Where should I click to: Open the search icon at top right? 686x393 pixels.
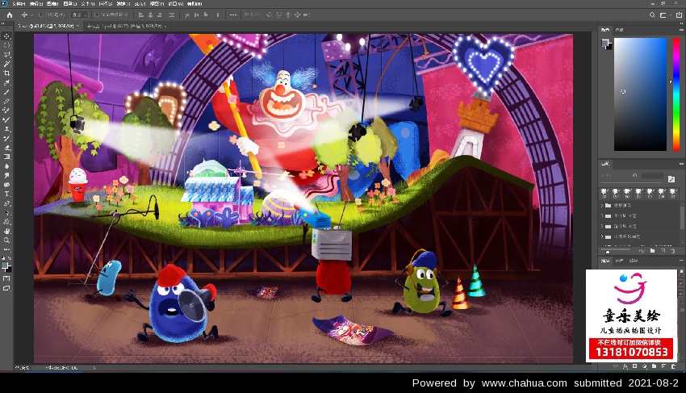(652, 15)
